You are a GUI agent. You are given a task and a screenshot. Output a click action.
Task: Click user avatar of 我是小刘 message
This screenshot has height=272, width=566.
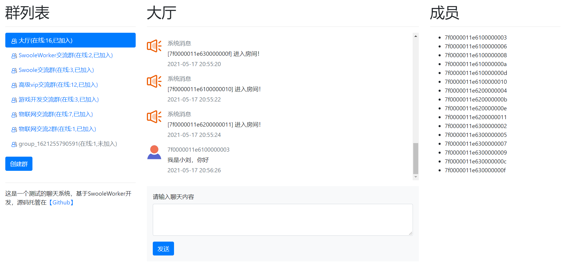154,152
